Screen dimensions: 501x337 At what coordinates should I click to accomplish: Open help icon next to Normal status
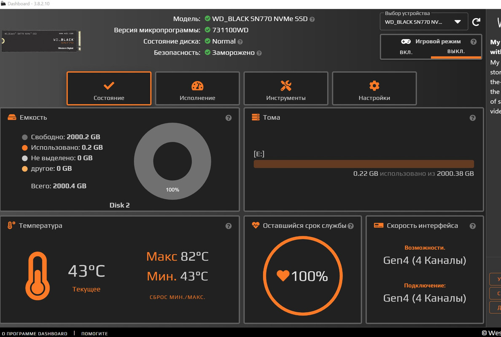pyautogui.click(x=240, y=42)
